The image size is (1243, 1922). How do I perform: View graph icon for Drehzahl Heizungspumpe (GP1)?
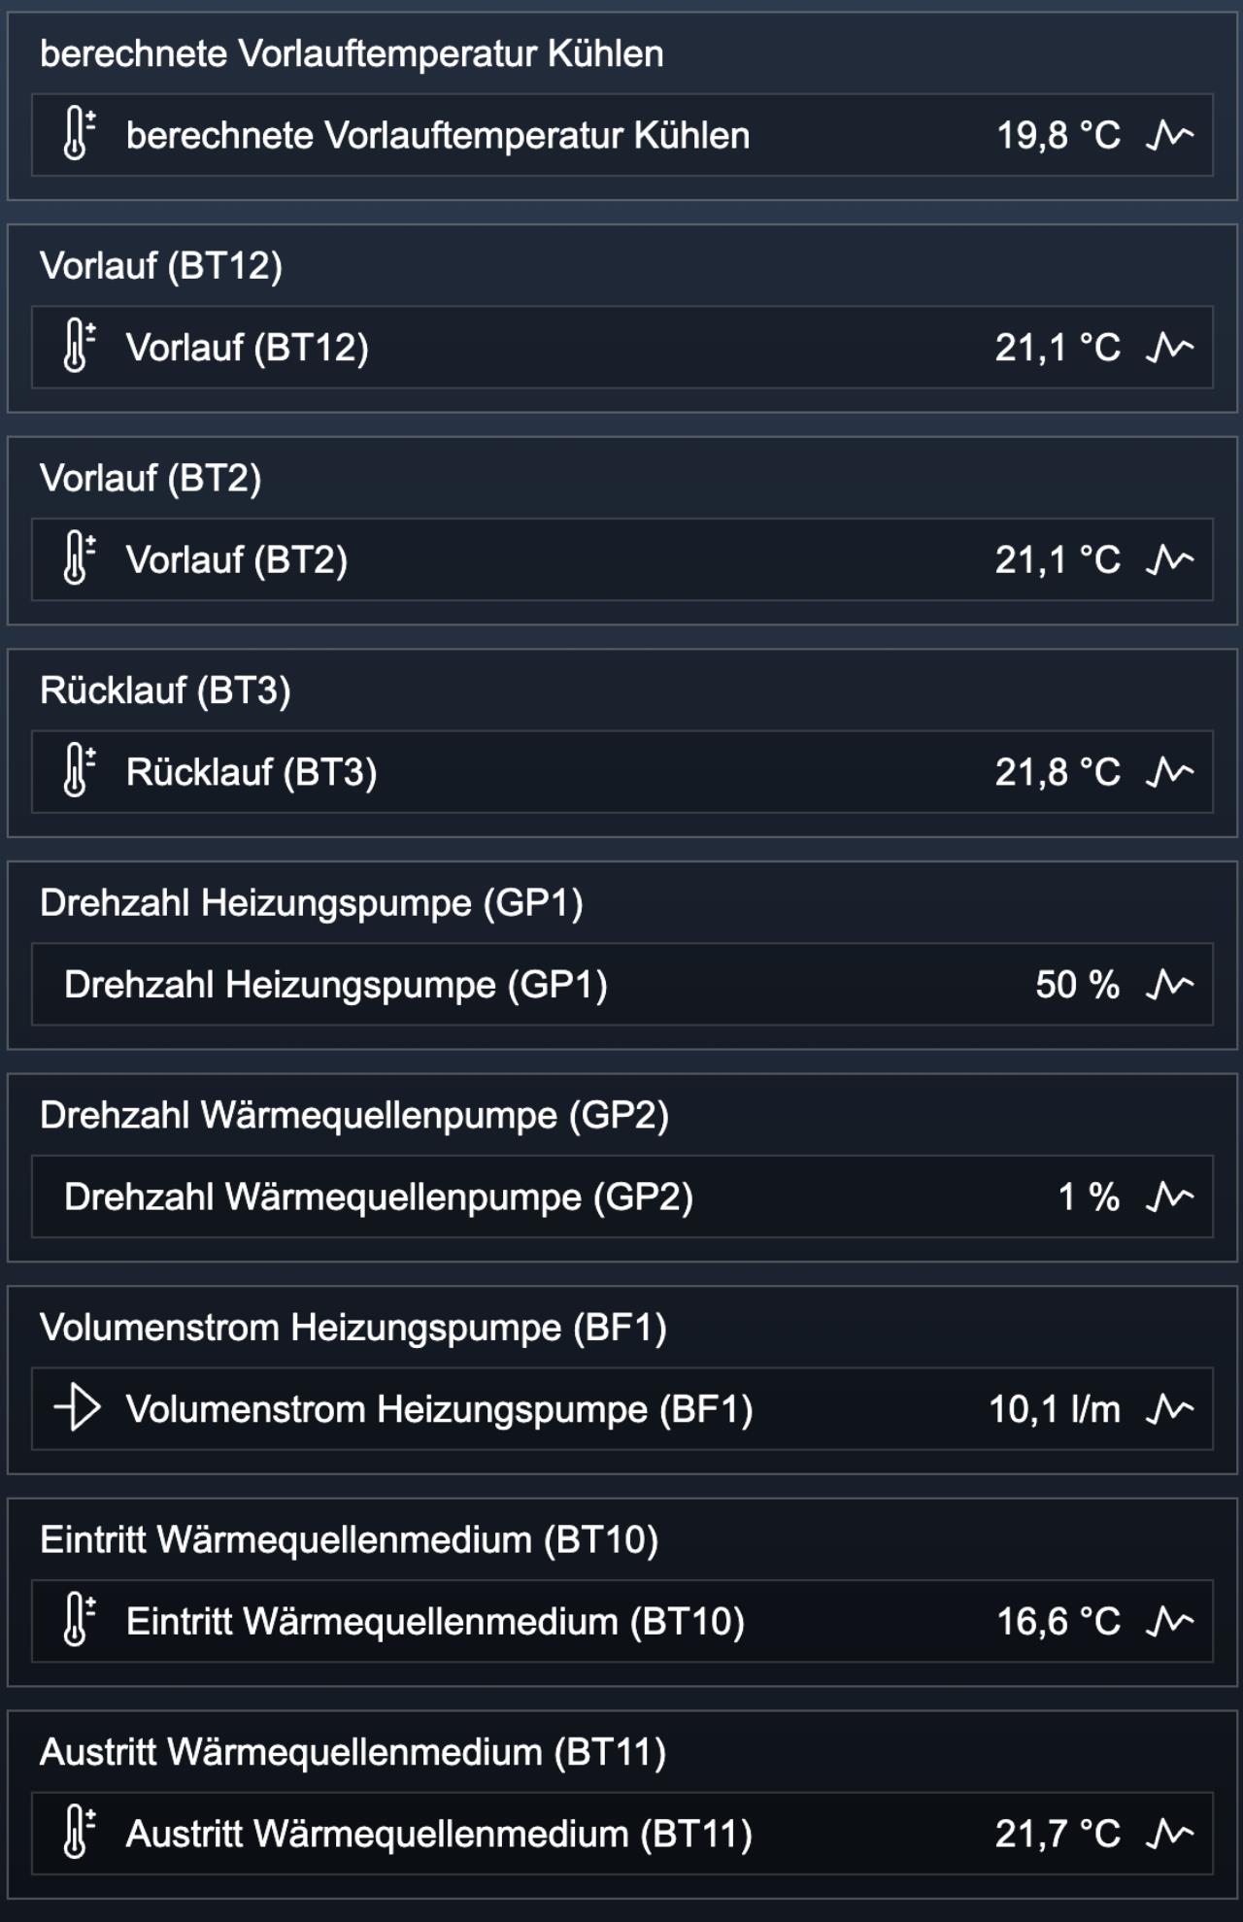click(x=1169, y=984)
